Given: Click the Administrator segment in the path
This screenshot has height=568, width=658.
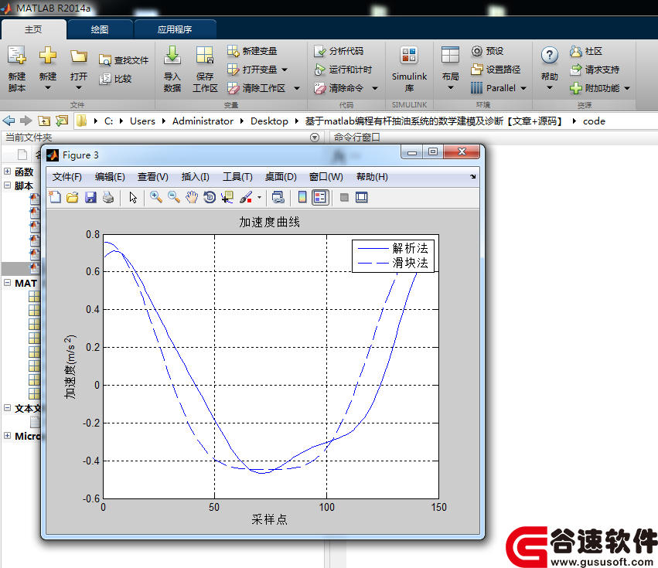Looking at the screenshot, I should 203,121.
